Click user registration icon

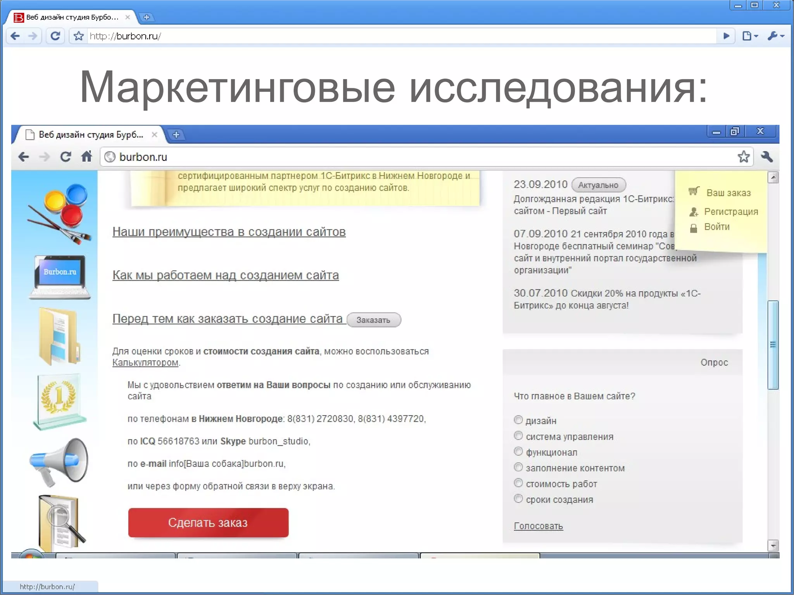coord(694,212)
